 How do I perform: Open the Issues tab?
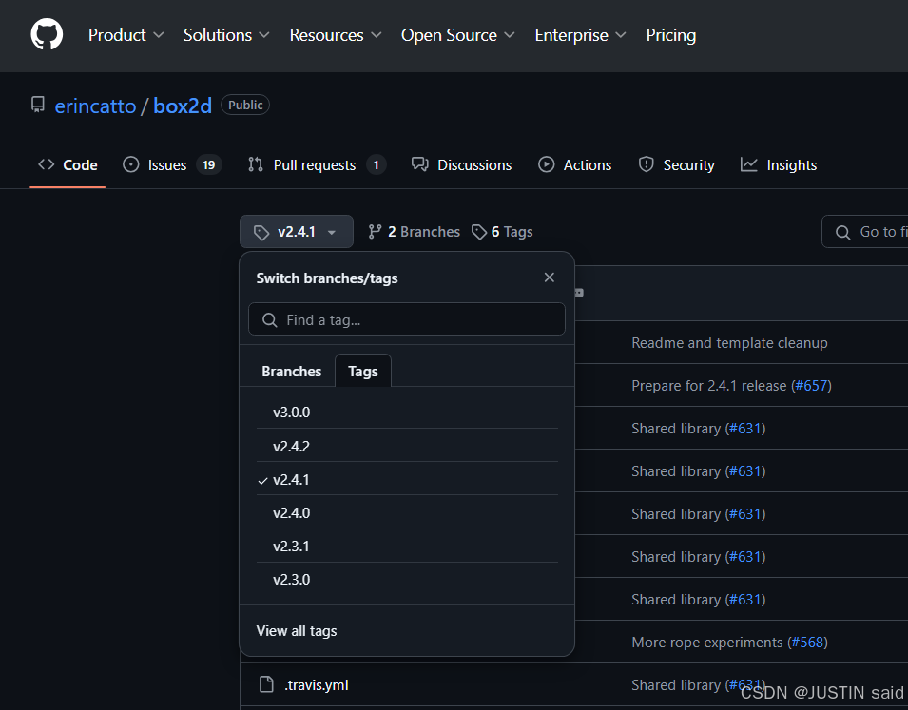click(x=172, y=165)
